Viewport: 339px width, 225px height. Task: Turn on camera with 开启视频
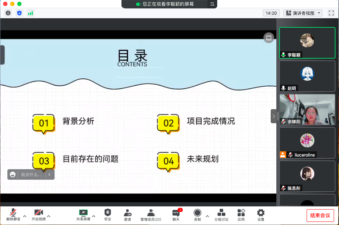38,215
